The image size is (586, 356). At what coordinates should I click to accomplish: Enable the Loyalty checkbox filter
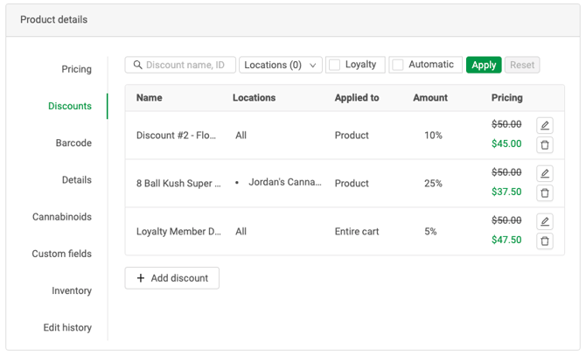(335, 65)
